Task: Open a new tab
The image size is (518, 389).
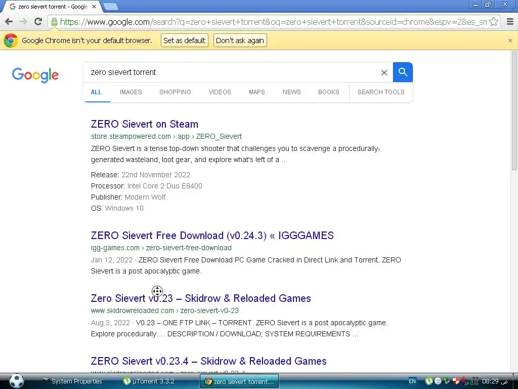Action: [111, 6]
